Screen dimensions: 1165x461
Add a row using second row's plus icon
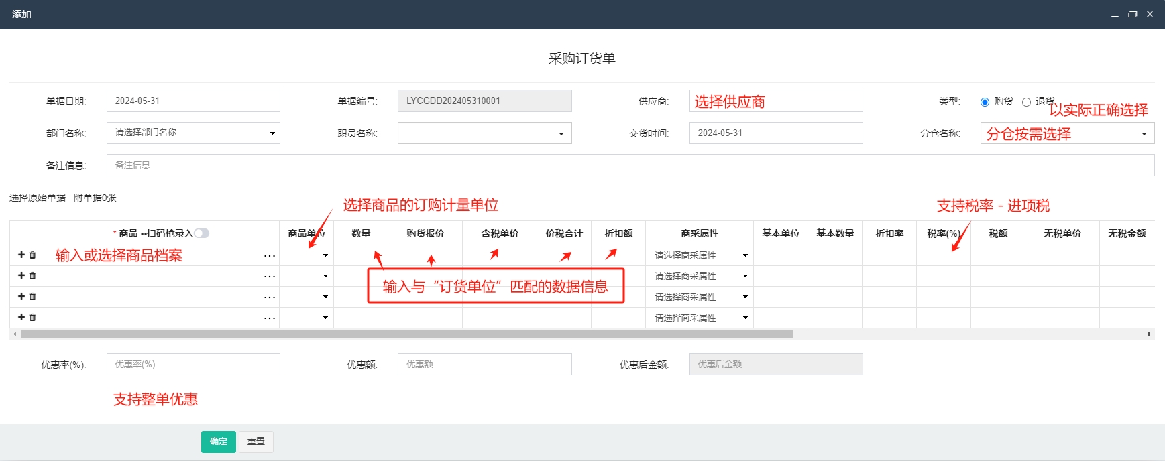click(21, 276)
